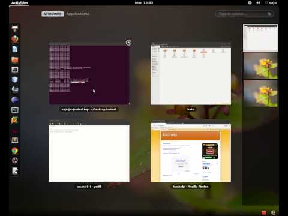
Task: Switch to the third workspace thumbnail
Action: 260,94
